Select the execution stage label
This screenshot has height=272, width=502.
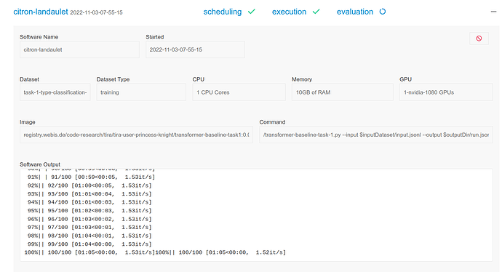point(289,12)
